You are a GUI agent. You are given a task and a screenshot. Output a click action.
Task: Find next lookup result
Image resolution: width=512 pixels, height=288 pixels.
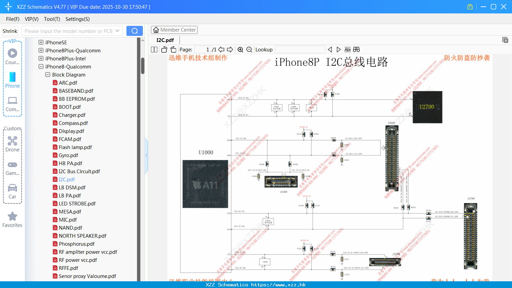tap(339, 49)
